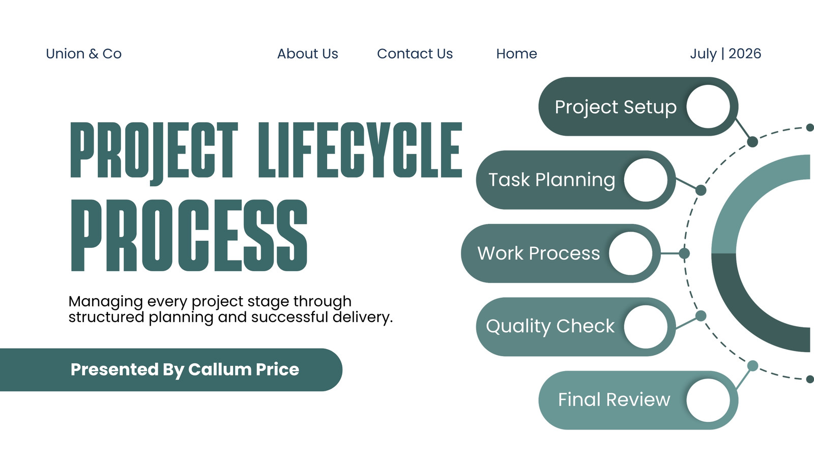Screen dimensions: 814x458
Task: Click the Presented By Callum Price banner
Action: click(x=171, y=370)
